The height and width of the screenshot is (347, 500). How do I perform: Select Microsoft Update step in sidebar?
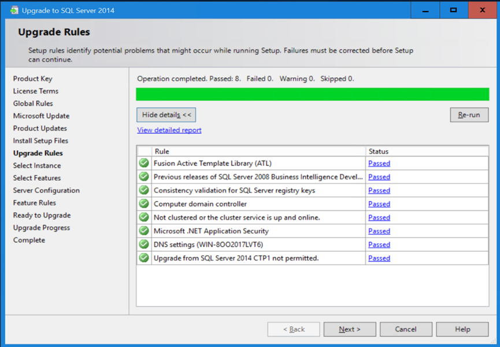pyautogui.click(x=41, y=116)
